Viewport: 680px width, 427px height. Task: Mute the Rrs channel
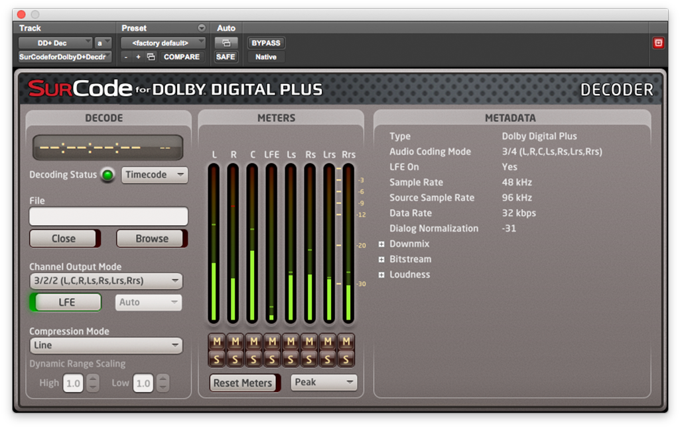click(x=346, y=342)
